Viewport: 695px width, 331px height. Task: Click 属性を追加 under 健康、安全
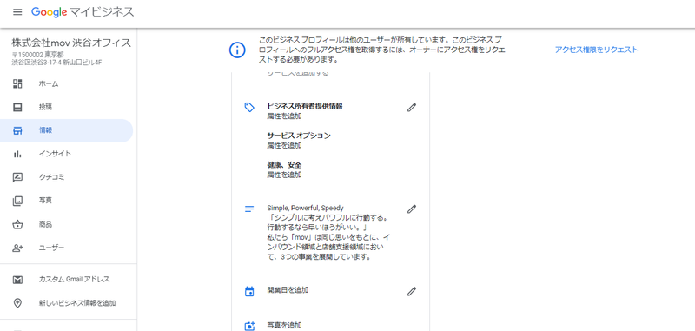285,175
